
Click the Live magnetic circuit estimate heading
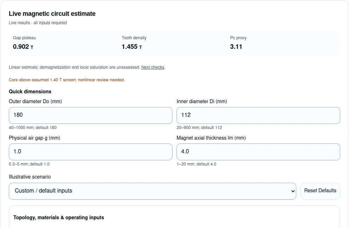(52, 14)
